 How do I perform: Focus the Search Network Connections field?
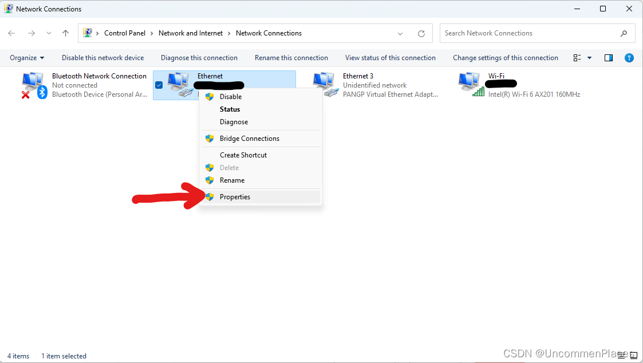[537, 33]
